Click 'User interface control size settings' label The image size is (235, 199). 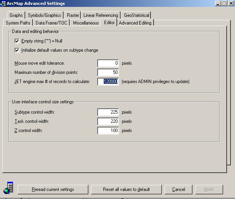click(x=43, y=102)
